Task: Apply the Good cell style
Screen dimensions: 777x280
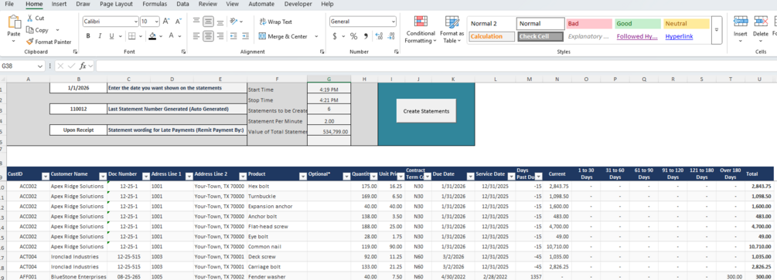Action: coord(638,24)
